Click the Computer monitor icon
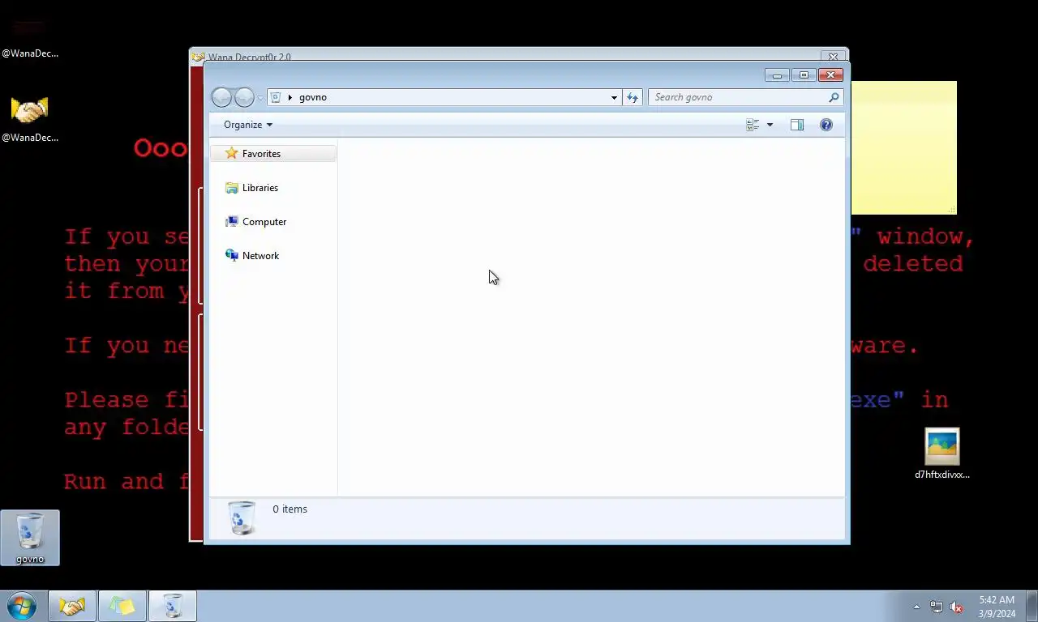 coord(232,221)
